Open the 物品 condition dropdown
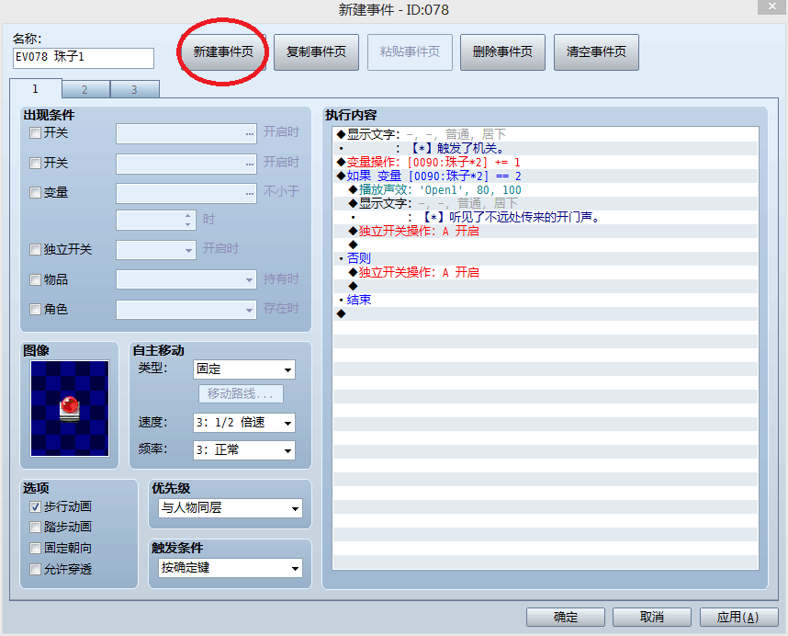Screen dimensions: 788x636 pyautogui.click(x=186, y=279)
